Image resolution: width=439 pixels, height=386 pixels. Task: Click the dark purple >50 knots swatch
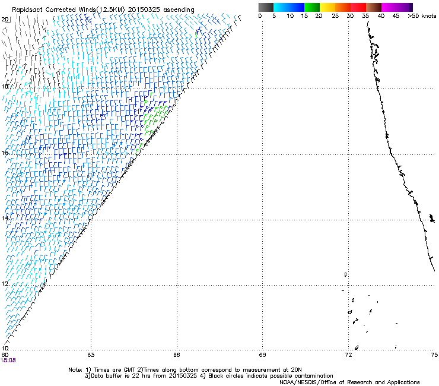[411, 8]
